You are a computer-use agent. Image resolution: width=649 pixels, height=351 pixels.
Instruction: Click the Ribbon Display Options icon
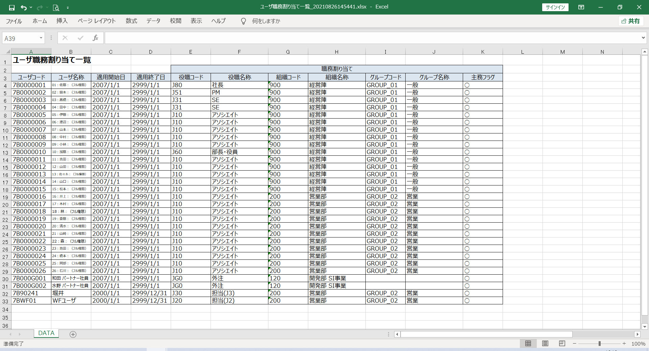click(x=581, y=7)
